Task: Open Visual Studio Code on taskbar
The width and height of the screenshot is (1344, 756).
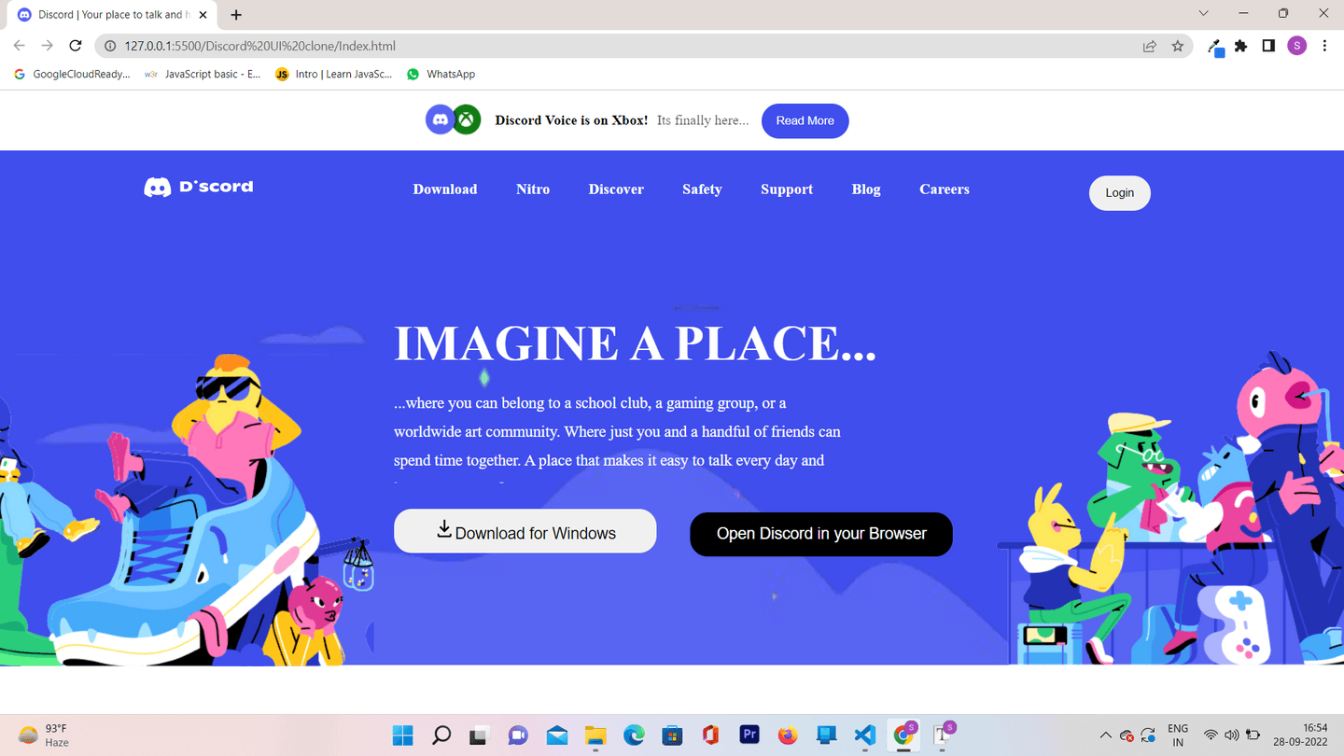Action: (x=864, y=735)
